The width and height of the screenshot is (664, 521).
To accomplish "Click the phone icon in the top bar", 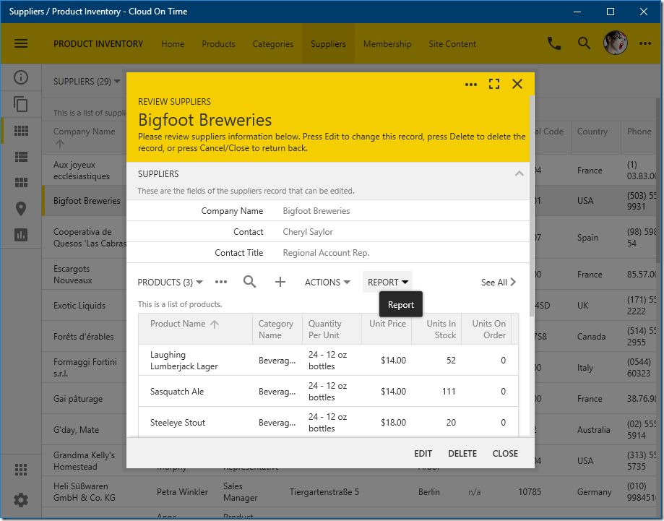I will pyautogui.click(x=554, y=43).
